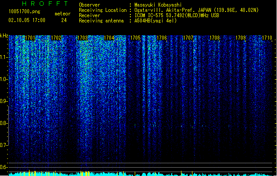Click the Observer label
The image size is (277, 176).
[89, 5]
